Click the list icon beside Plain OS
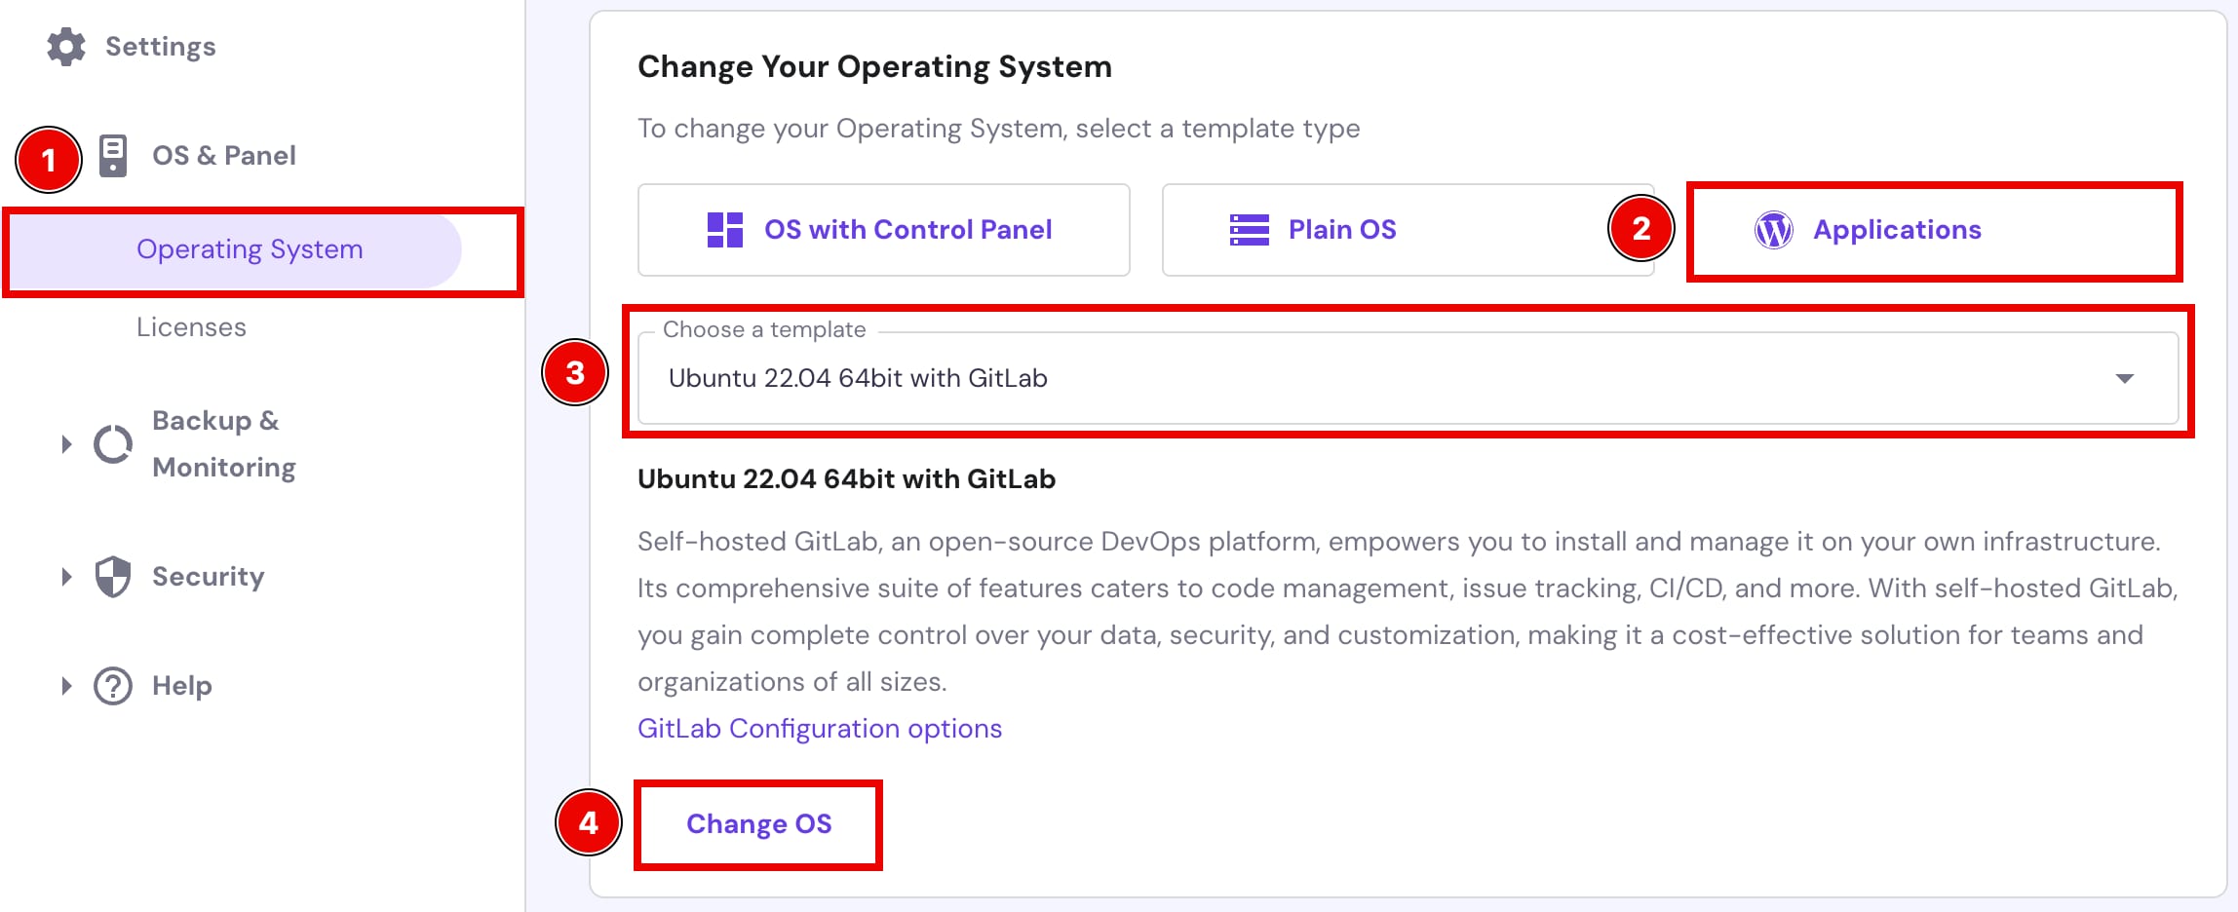The image size is (2238, 912). (1248, 229)
